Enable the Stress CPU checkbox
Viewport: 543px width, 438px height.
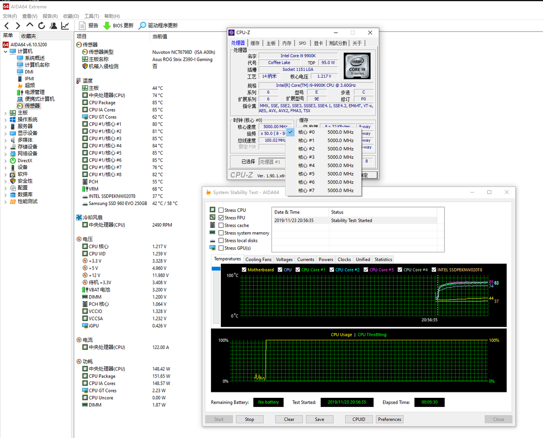tap(221, 210)
